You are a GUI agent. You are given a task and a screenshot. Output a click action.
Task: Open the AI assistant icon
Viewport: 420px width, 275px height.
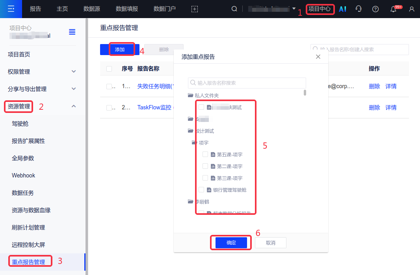(342, 9)
